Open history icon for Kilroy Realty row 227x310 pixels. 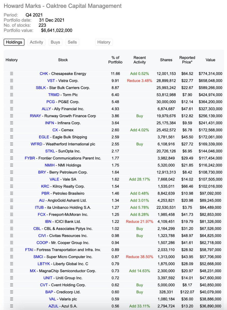click(11, 186)
